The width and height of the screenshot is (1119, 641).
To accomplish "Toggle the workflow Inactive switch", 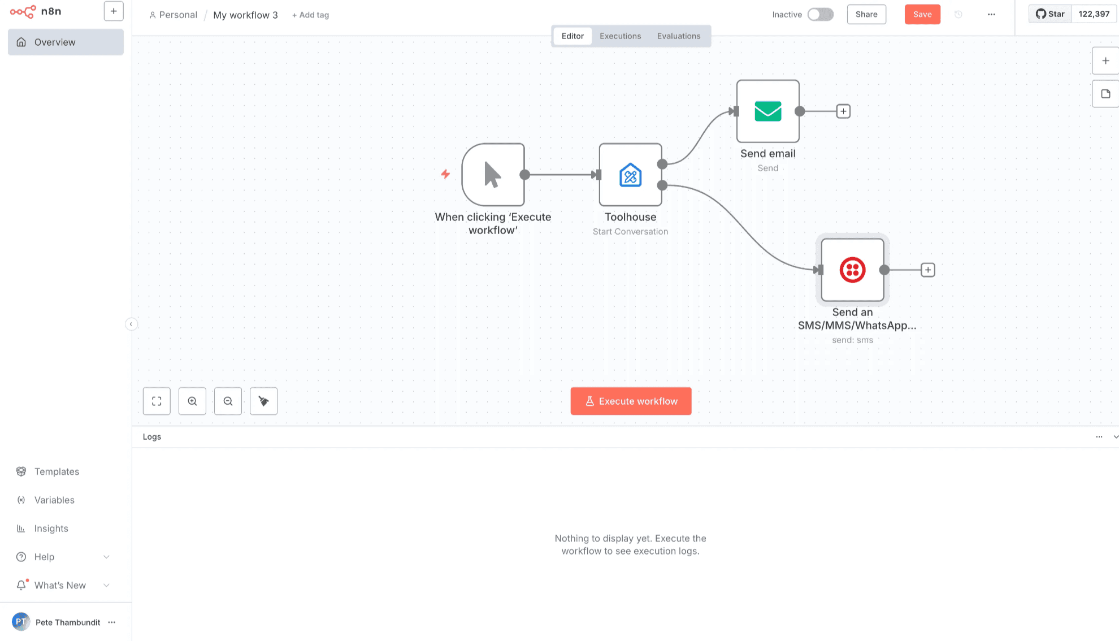I will coord(820,15).
